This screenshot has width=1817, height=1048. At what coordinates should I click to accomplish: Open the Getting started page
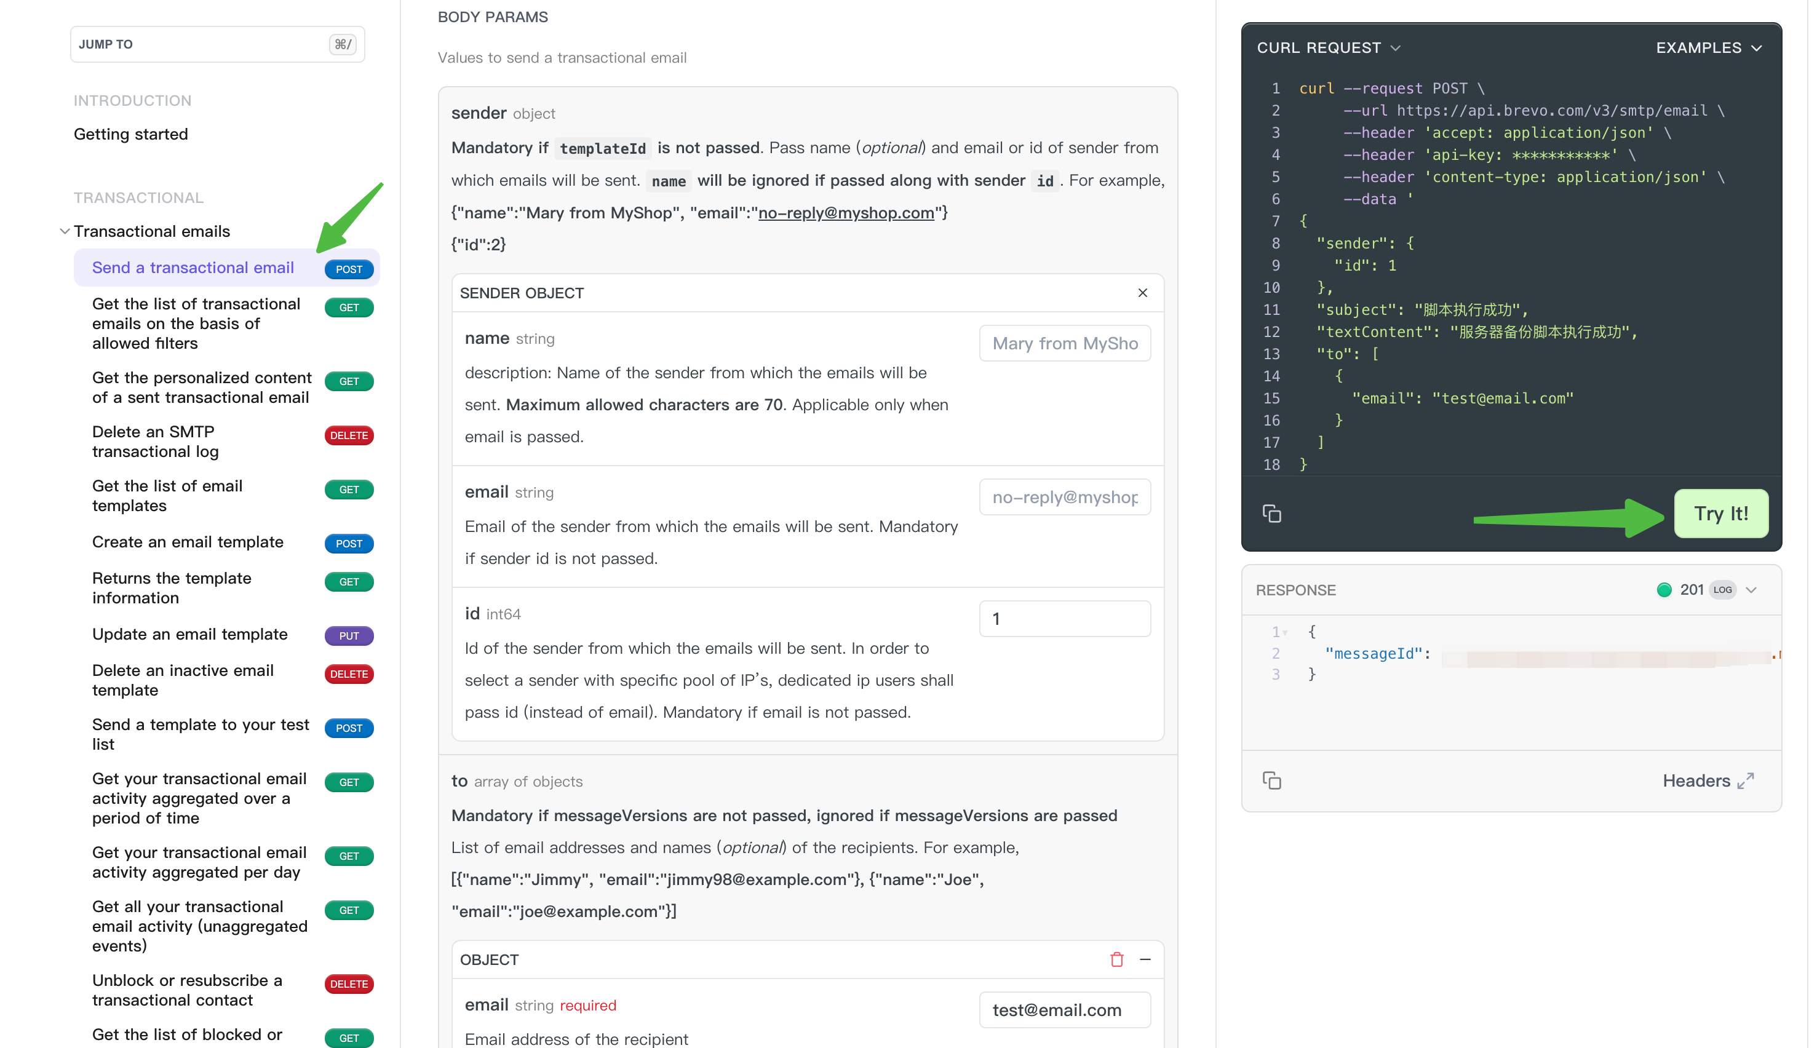click(x=130, y=134)
